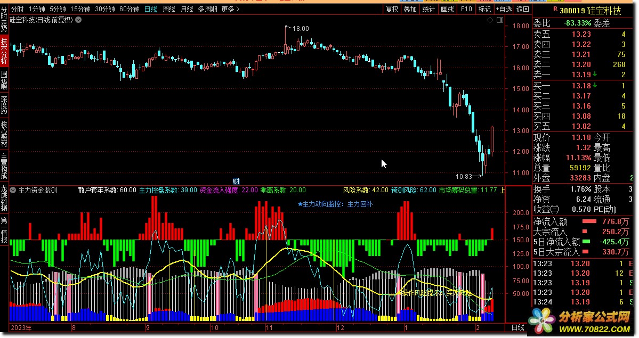Toggle the side panel icon near the price axis
The height and width of the screenshot is (338, 639).
coord(500,20)
